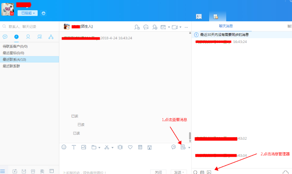The width and height of the screenshot is (292, 174).
Task: Select 最近星标(0/0) list group
Action: (x=29, y=53)
